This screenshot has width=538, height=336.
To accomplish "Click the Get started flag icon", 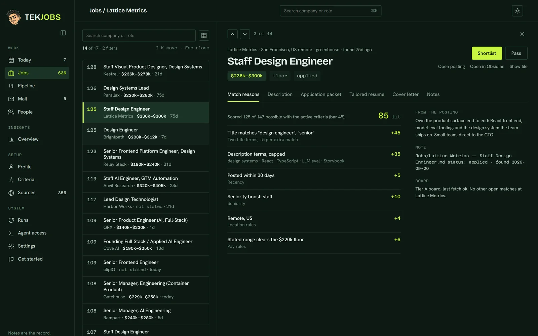I will click(11, 259).
